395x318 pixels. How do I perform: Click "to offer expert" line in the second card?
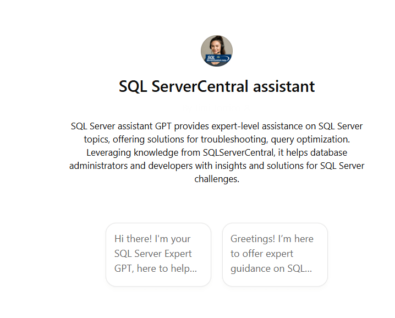click(x=262, y=254)
